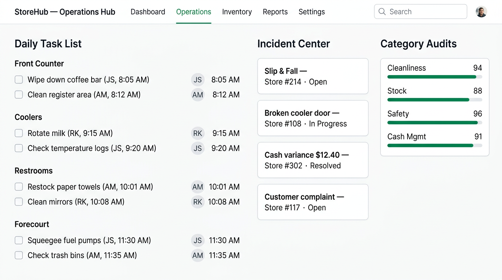Open the Settings tab

click(x=312, y=12)
